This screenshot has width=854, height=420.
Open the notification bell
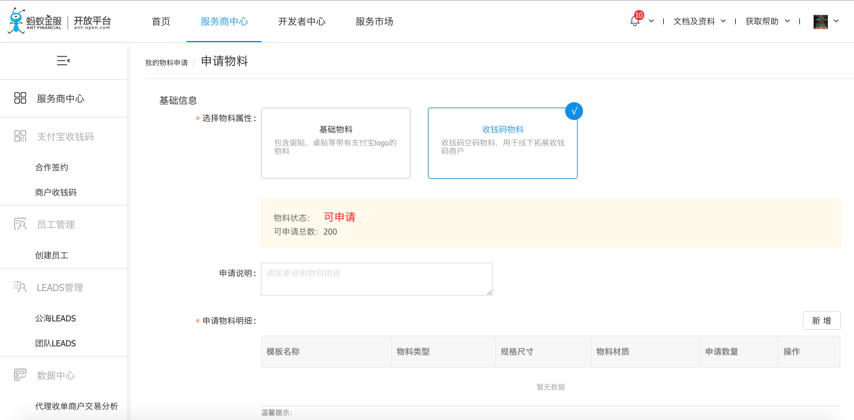coord(635,21)
